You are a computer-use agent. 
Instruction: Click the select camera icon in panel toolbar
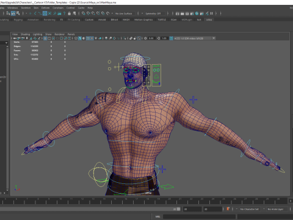[x=15, y=38]
